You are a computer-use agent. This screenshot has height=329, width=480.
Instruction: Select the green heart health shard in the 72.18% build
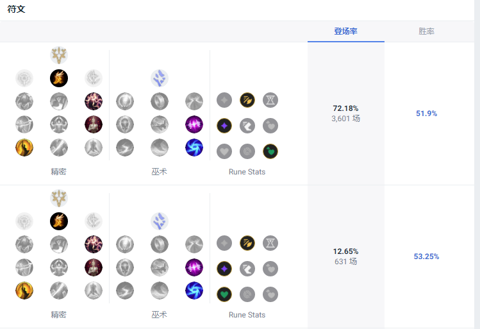coord(270,151)
